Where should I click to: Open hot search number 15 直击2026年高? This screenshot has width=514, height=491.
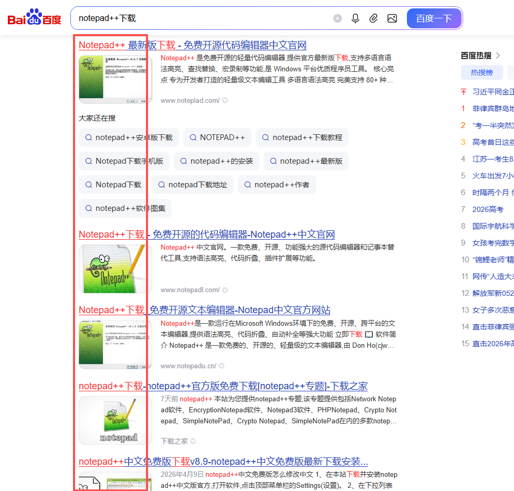point(493,344)
